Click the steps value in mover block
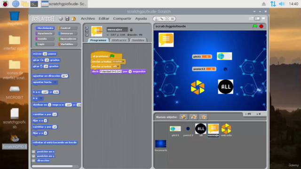The height and width of the screenshot is (169, 301). [45, 54]
